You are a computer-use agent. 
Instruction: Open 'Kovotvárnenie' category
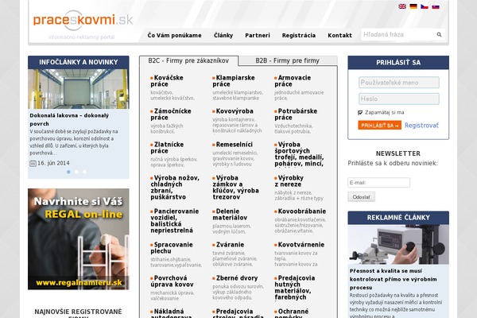300,245
